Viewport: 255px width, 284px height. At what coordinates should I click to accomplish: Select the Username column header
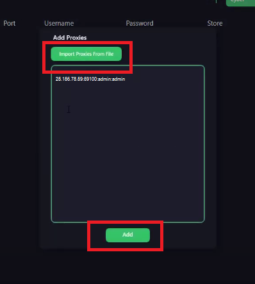(x=59, y=23)
